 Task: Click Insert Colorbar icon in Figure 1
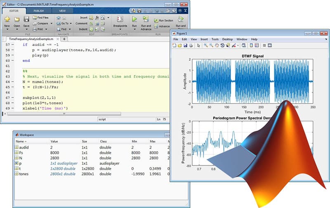(251, 45)
